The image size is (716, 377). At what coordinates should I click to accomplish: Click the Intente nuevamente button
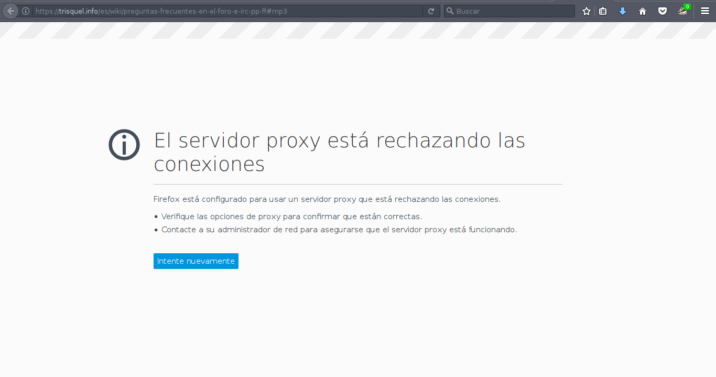[x=196, y=261]
